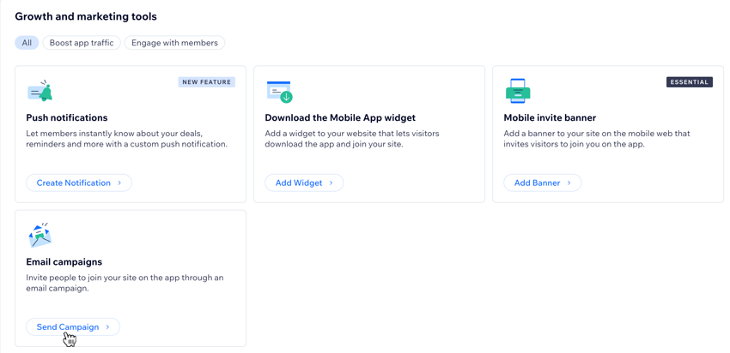Click the chevron arrow in Create Notification
This screenshot has width=730, height=353.
click(x=119, y=183)
